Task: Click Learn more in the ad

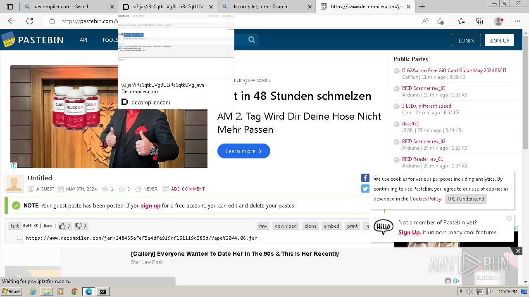Action: click(244, 151)
